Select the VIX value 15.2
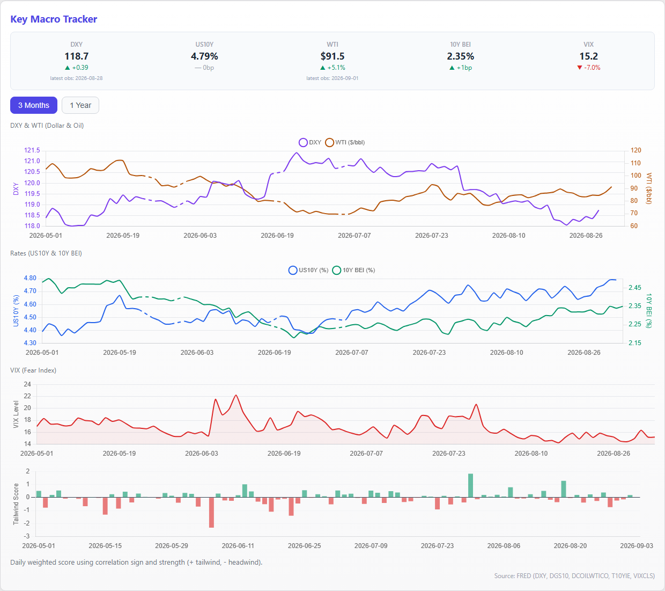The height and width of the screenshot is (591, 665). click(x=589, y=56)
